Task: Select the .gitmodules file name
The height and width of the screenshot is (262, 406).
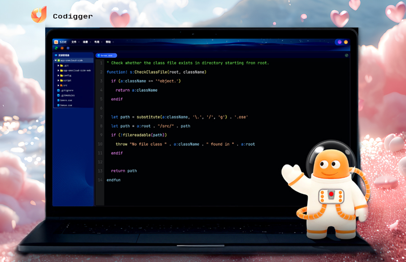Action: tap(68, 95)
